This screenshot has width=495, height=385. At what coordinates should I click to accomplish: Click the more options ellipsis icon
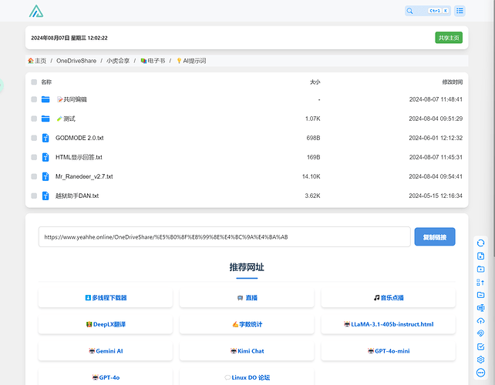click(480, 373)
